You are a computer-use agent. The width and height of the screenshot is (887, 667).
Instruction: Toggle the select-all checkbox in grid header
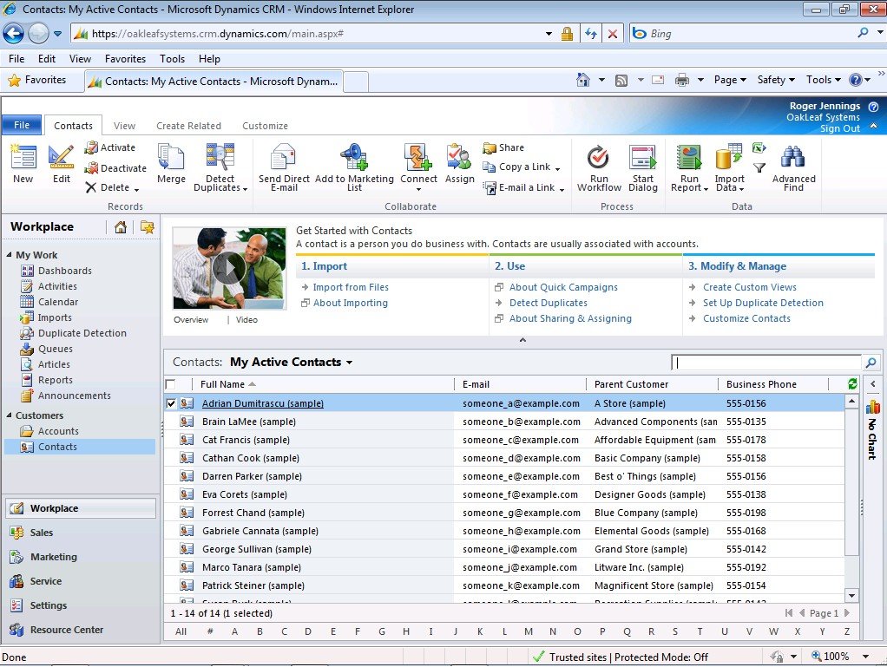(x=171, y=384)
